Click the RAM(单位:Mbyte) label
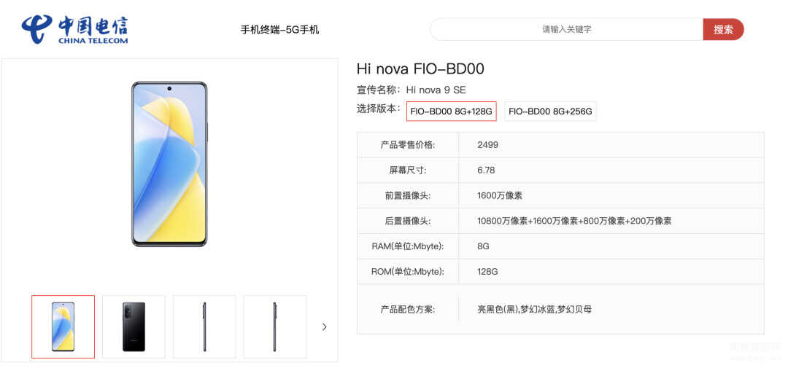The image size is (788, 368). (408, 246)
